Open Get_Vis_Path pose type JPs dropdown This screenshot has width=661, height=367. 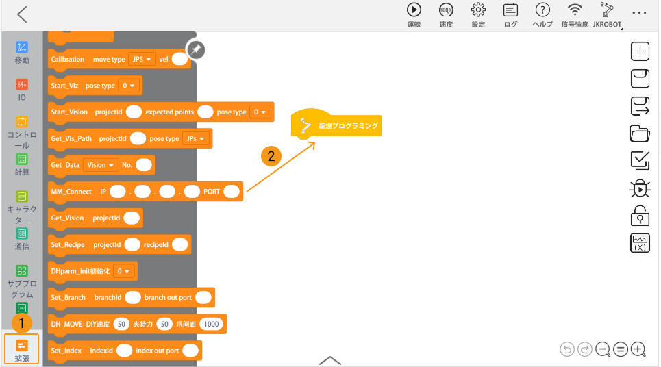pyautogui.click(x=196, y=138)
